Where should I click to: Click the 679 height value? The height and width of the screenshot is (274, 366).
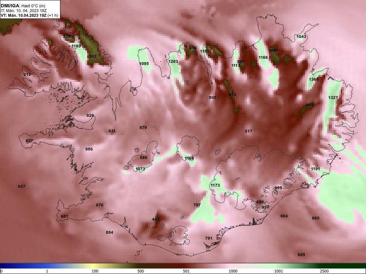[x=143, y=128]
